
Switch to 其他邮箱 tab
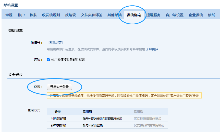tap(115, 15)
